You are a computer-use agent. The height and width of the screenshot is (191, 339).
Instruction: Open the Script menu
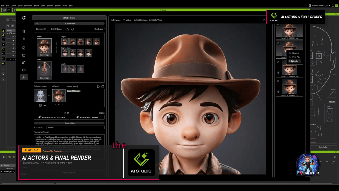click(65, 5)
